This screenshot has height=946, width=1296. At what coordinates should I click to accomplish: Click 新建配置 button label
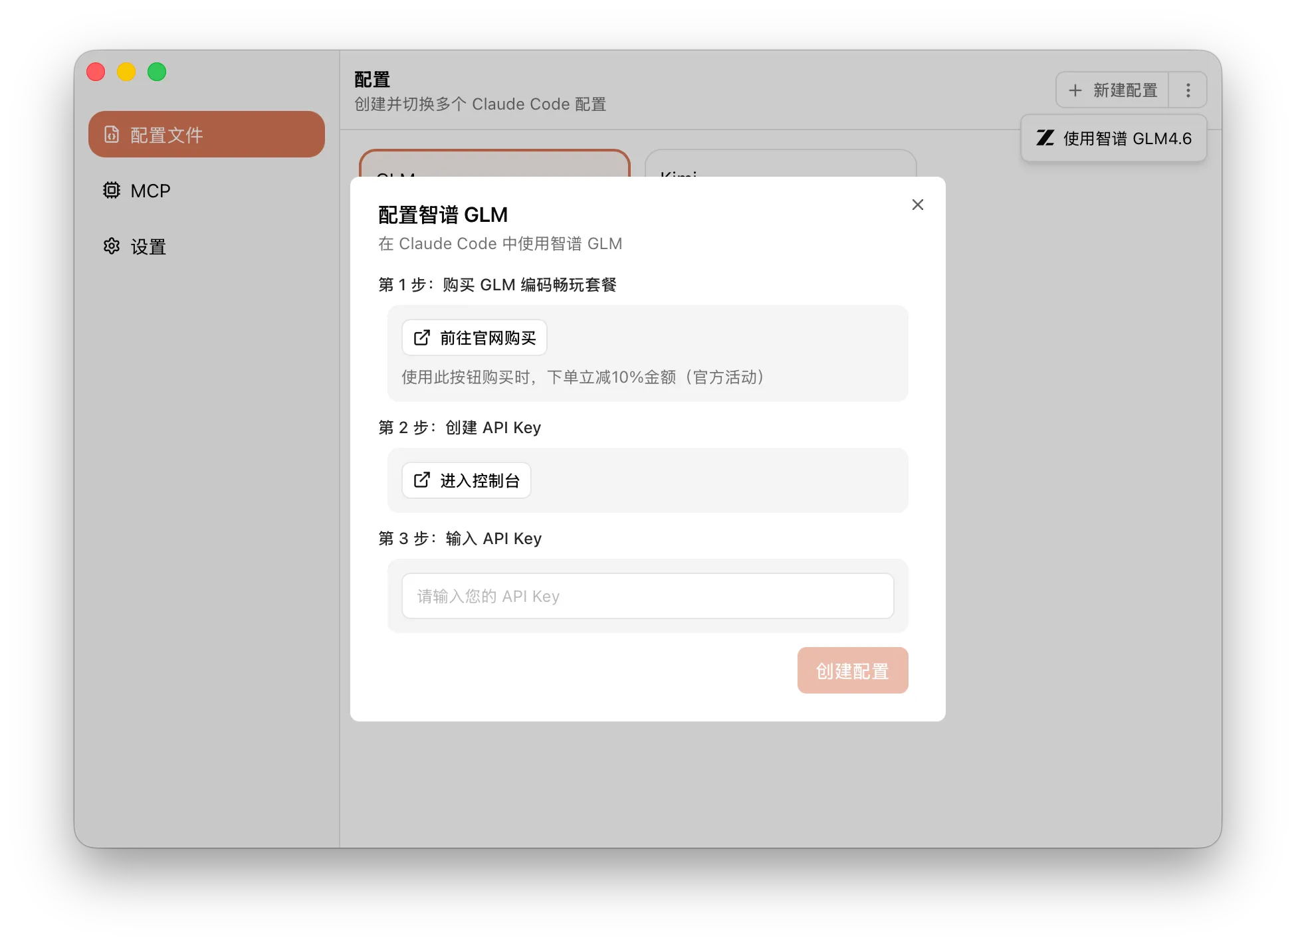[1125, 90]
